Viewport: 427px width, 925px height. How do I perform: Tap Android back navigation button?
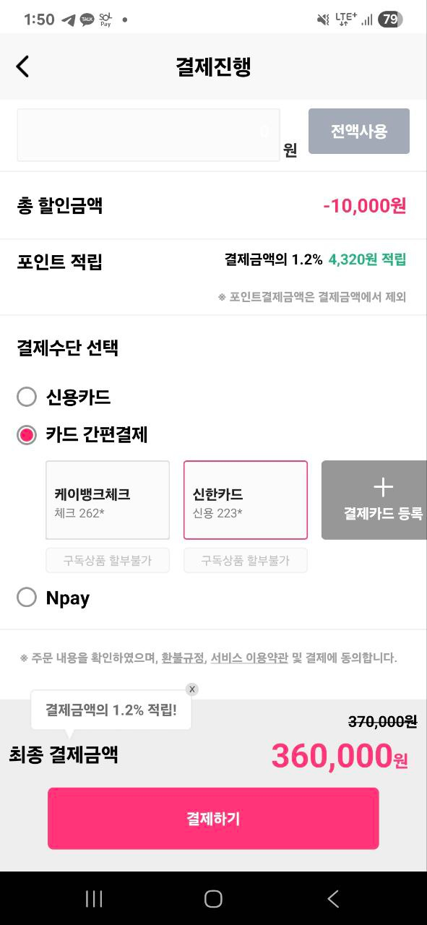[x=332, y=898]
